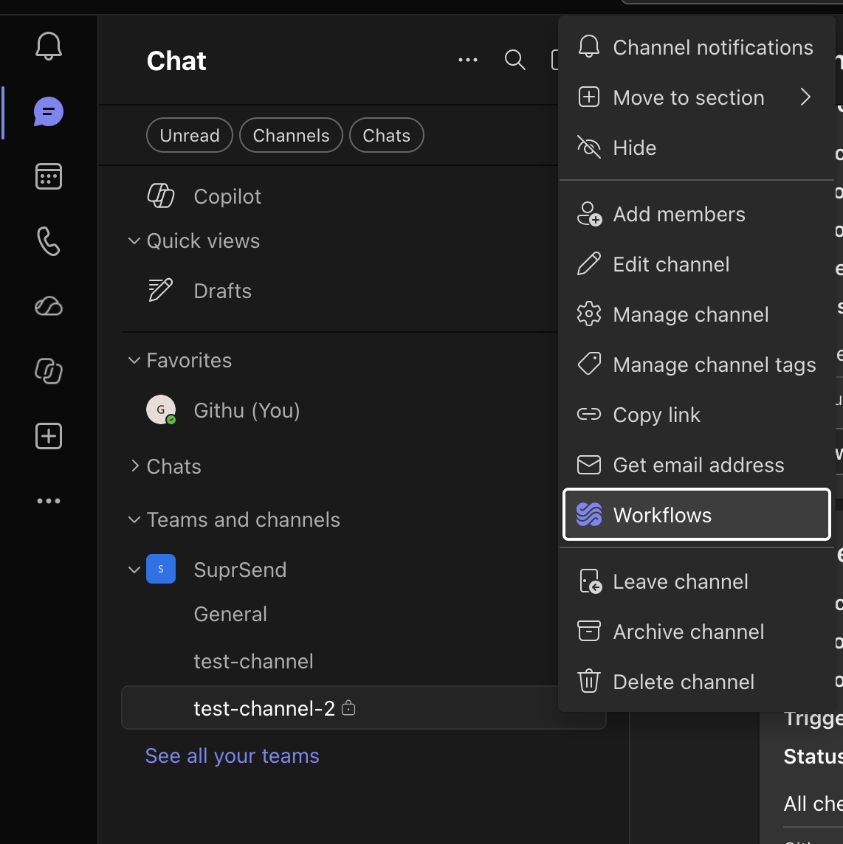This screenshot has width=843, height=844.
Task: Open more apps ellipsis in sidebar
Action: coord(49,501)
